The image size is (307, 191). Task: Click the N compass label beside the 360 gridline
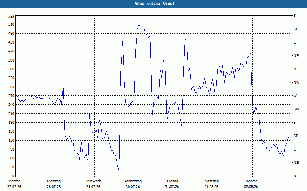[295, 69]
